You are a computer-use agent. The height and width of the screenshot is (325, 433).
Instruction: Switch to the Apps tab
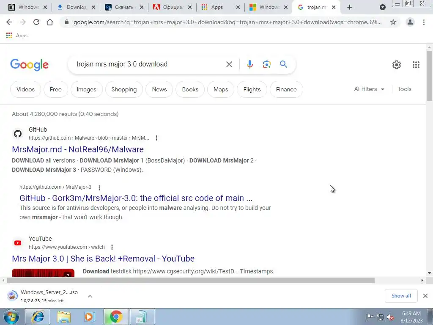pyautogui.click(x=217, y=7)
